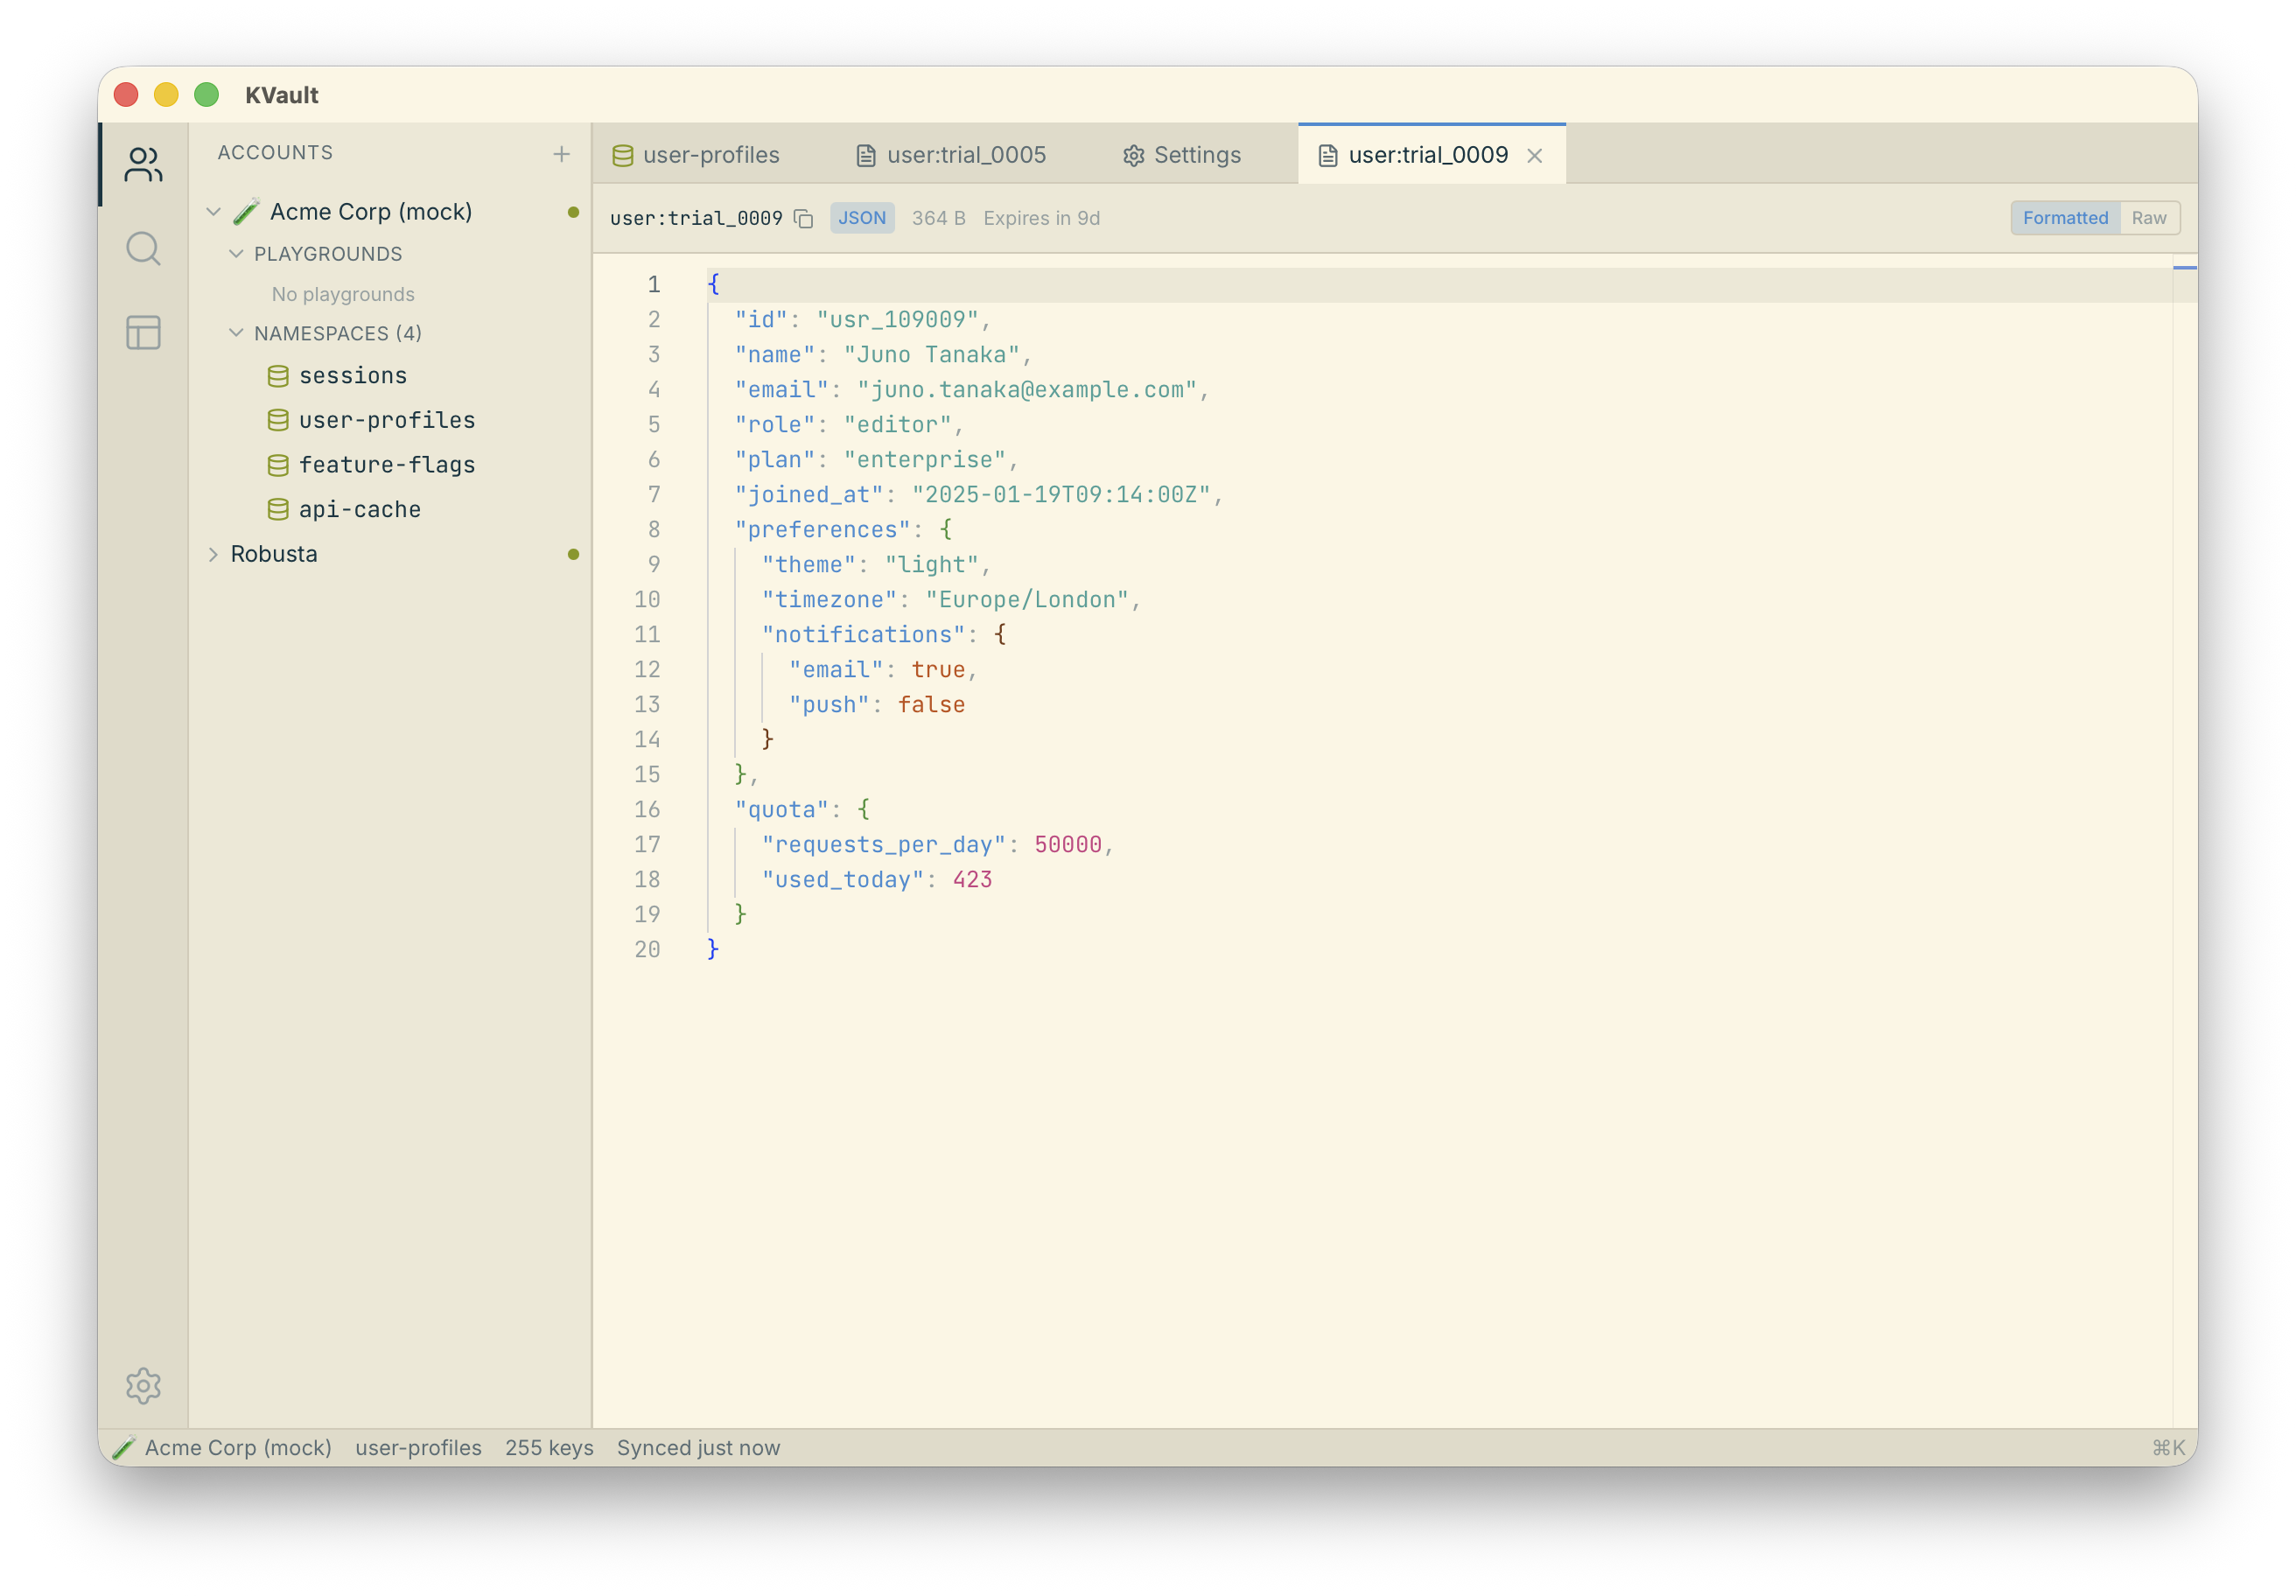This screenshot has height=1596, width=2296.
Task: Switch view to Raw
Action: [x=2148, y=218]
